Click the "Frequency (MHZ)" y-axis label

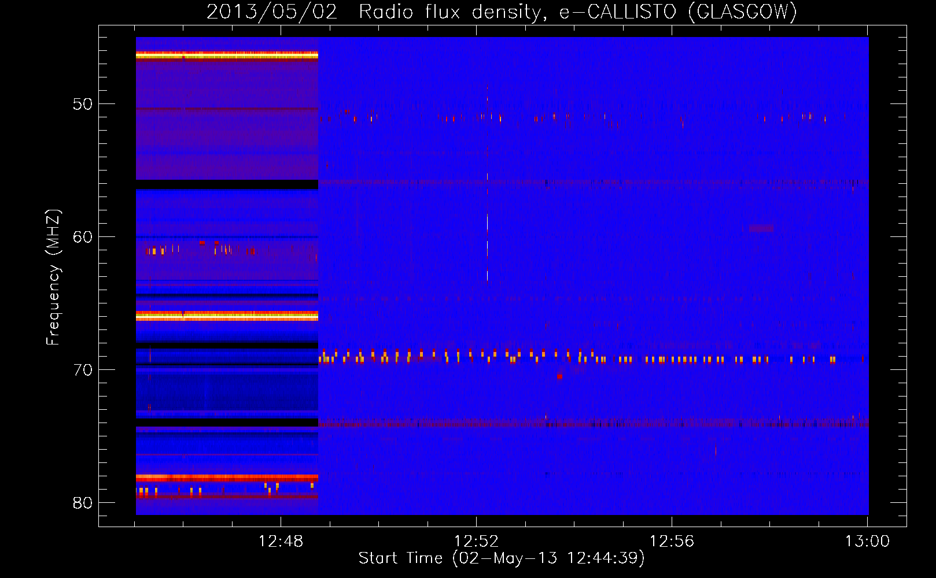click(53, 277)
